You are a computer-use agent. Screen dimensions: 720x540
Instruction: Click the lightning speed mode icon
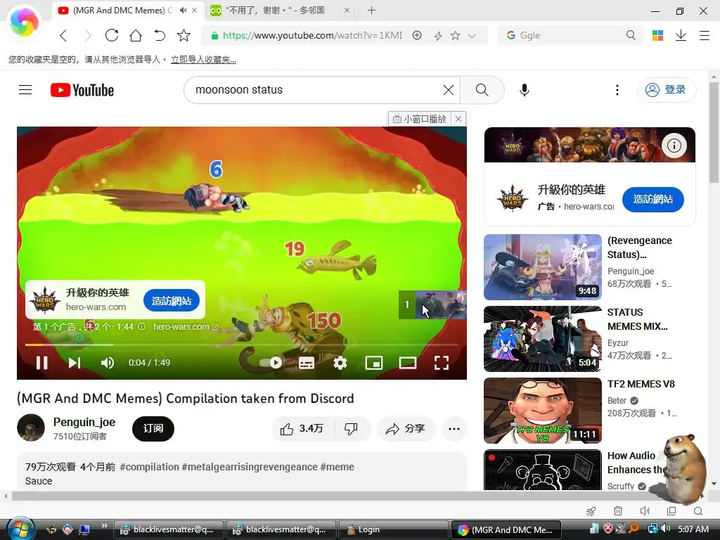click(437, 36)
